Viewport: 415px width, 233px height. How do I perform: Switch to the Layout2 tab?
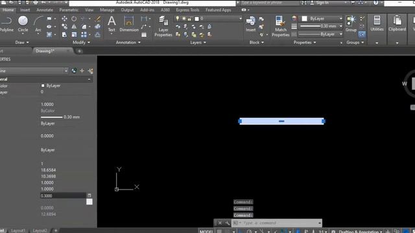click(40, 230)
